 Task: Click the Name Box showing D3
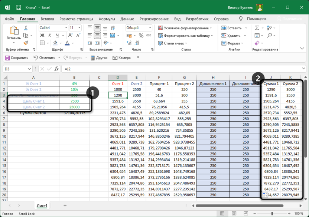[15, 69]
